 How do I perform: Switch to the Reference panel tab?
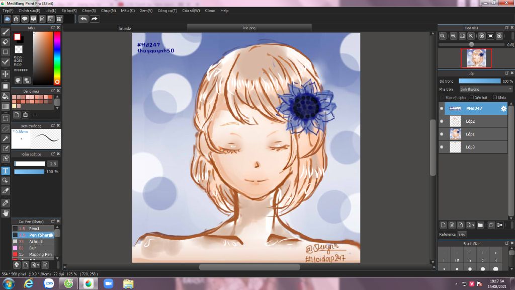pos(447,235)
